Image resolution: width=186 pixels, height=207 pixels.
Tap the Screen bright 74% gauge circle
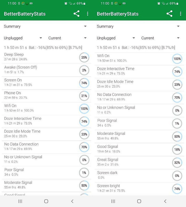tap(177, 189)
